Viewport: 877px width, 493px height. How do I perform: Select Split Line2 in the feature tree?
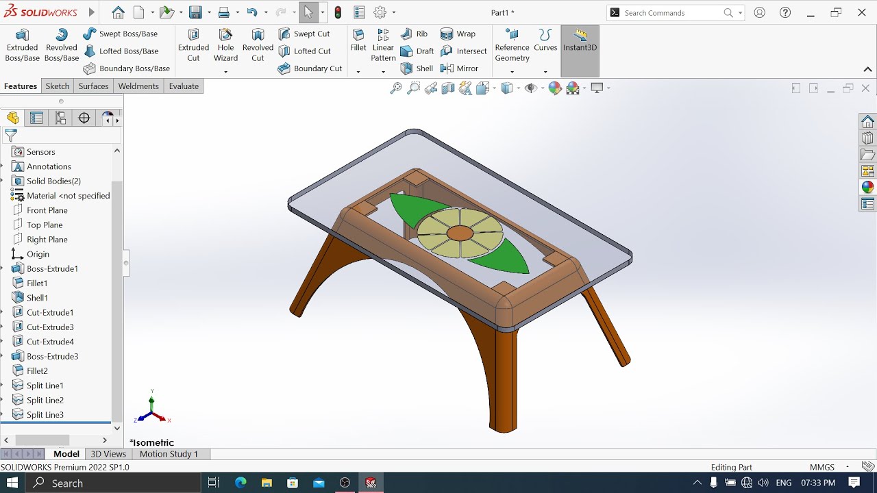(x=45, y=400)
